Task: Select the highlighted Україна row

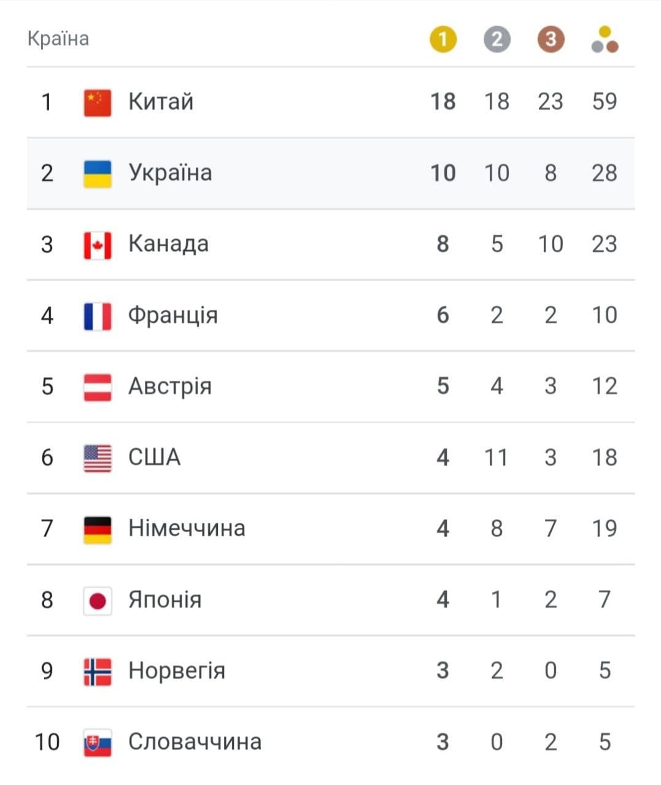Action: [331, 174]
